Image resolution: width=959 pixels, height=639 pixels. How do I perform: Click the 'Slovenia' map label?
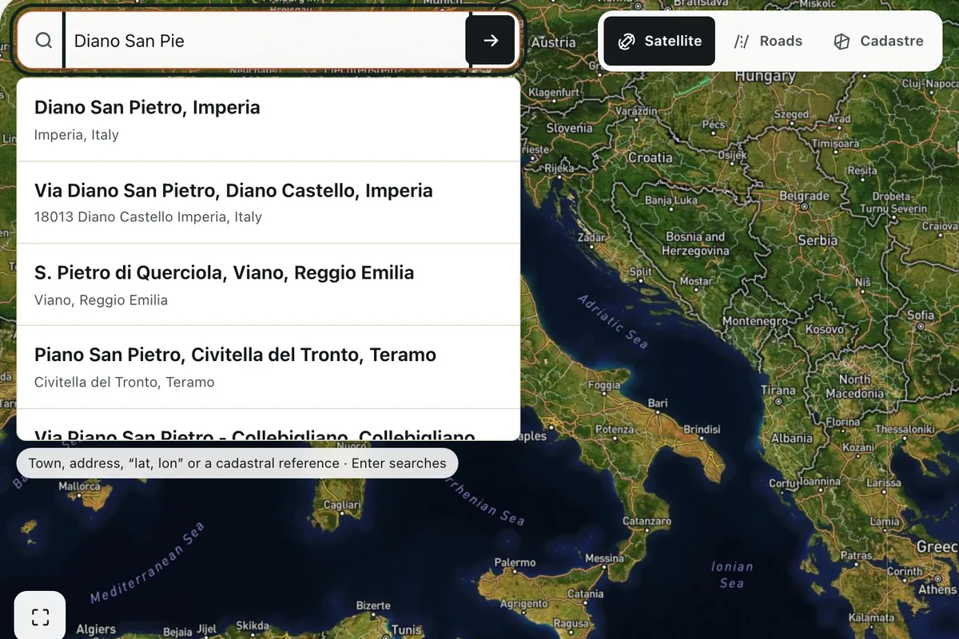pyautogui.click(x=570, y=128)
